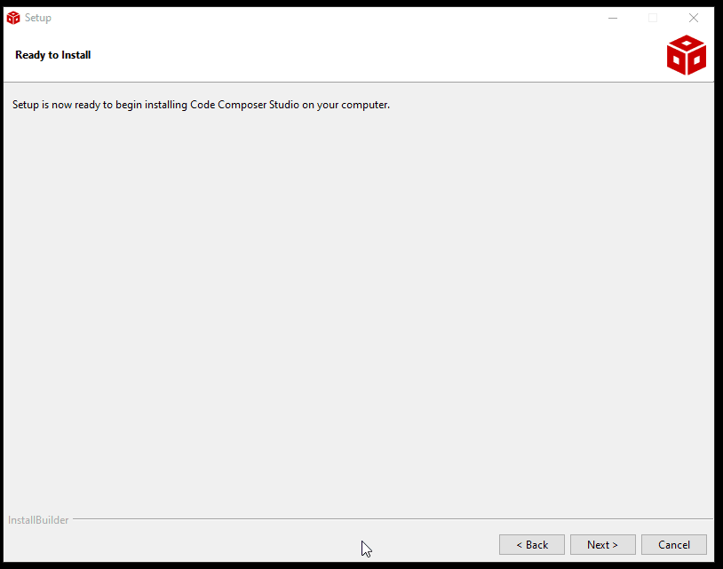Click the empty title bar area
This screenshot has width=723, height=569.
[311, 18]
